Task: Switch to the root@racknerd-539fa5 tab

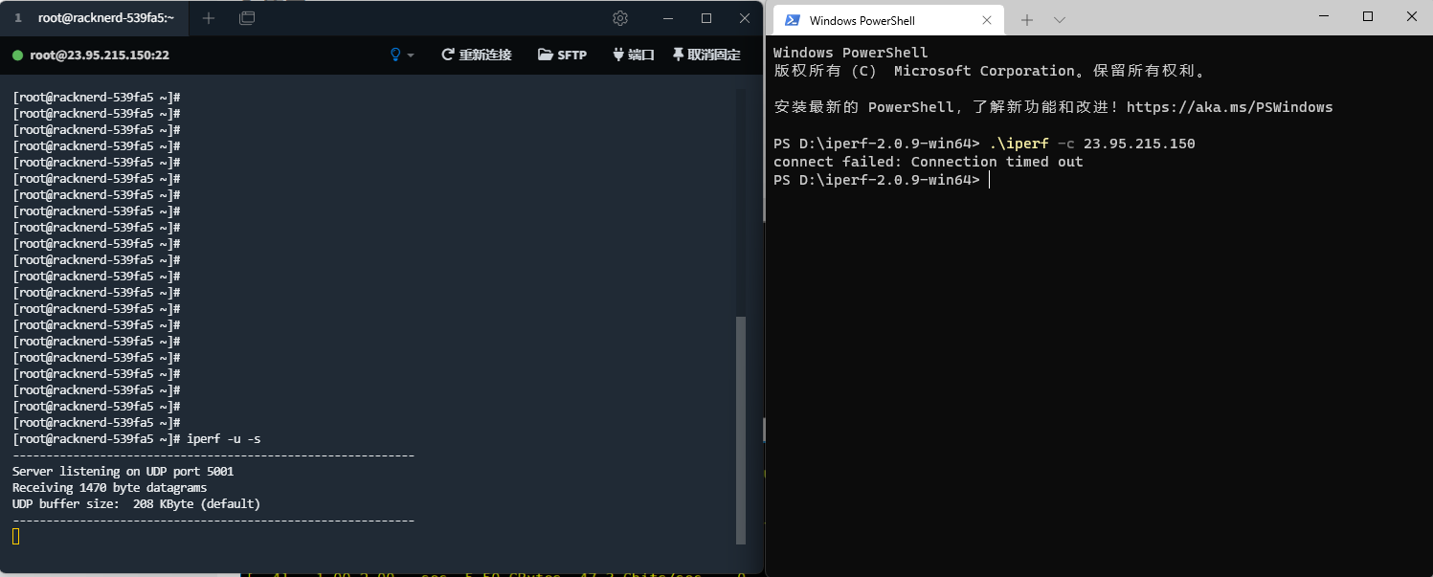Action: (x=105, y=17)
